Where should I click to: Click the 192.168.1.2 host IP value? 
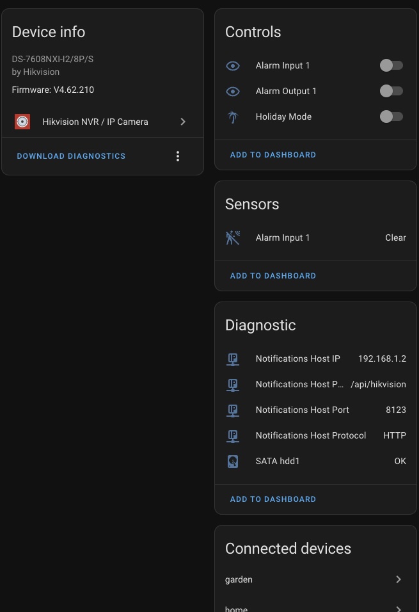[382, 358]
